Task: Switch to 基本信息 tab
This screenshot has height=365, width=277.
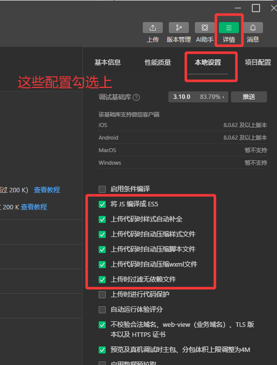Action: 108,62
